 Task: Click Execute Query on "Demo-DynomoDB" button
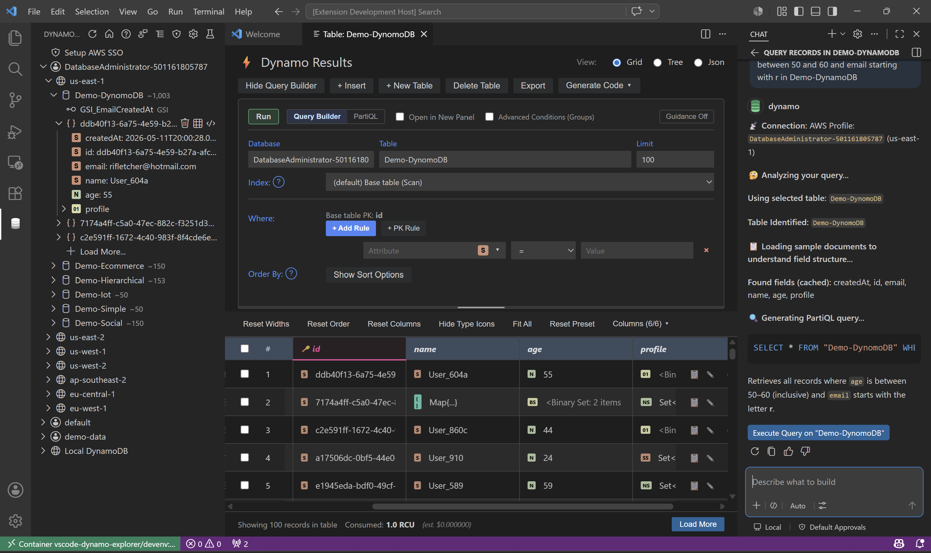click(x=819, y=433)
